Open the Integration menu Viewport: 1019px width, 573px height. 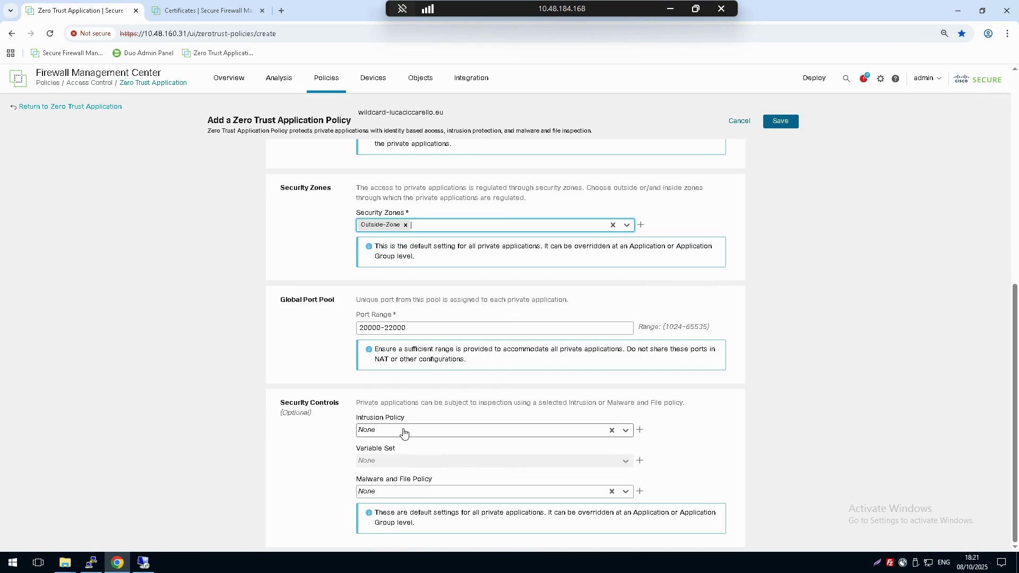tap(471, 78)
